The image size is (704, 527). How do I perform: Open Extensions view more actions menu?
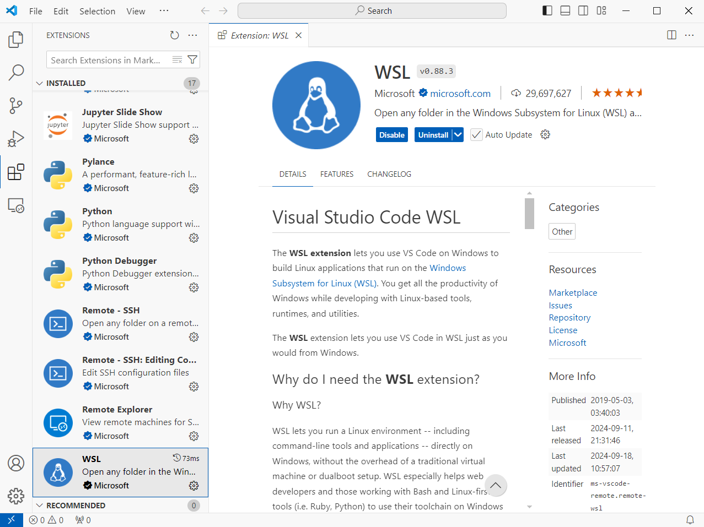click(192, 35)
